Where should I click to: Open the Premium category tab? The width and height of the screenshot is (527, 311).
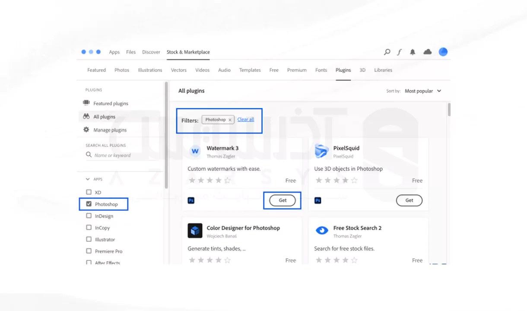coord(297,70)
